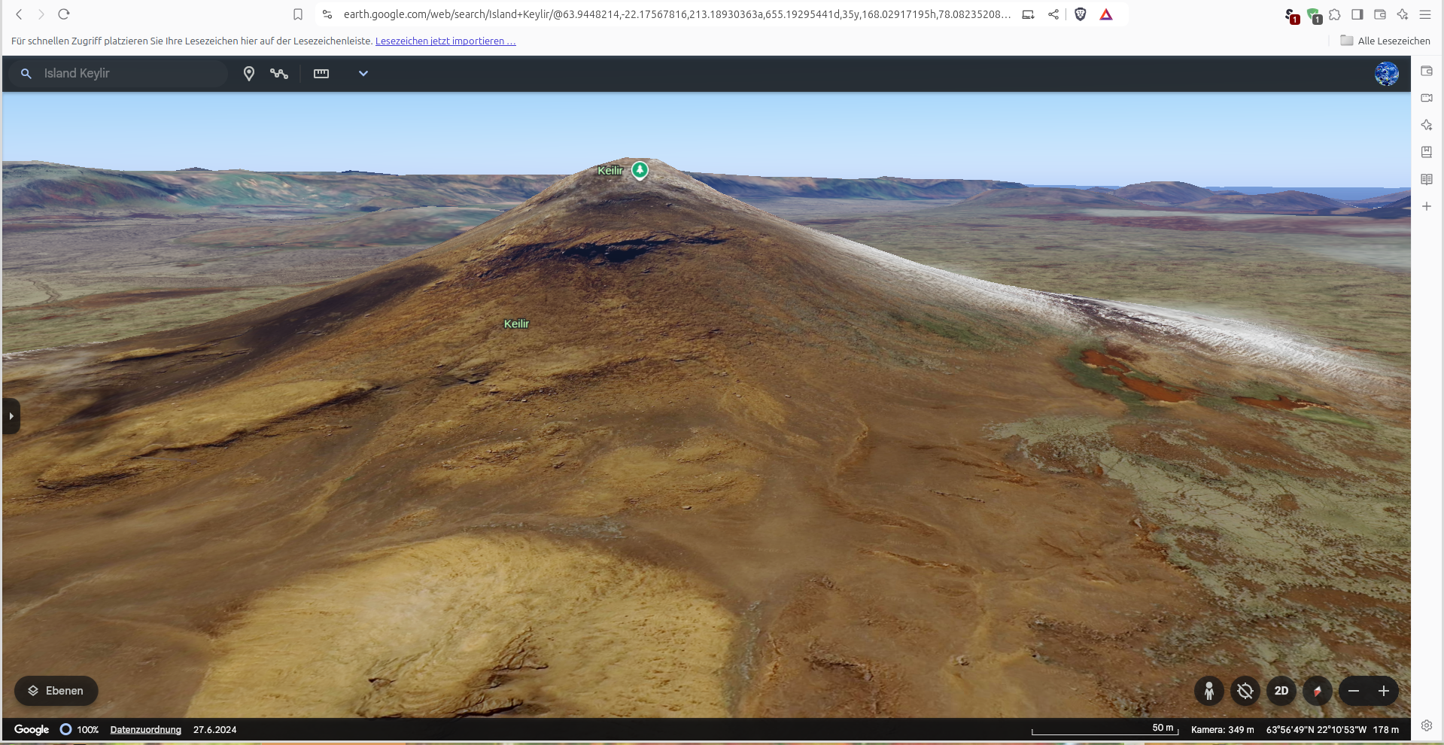Toggle the browser sidebar panel button
The width and height of the screenshot is (1444, 745).
coord(1357,14)
